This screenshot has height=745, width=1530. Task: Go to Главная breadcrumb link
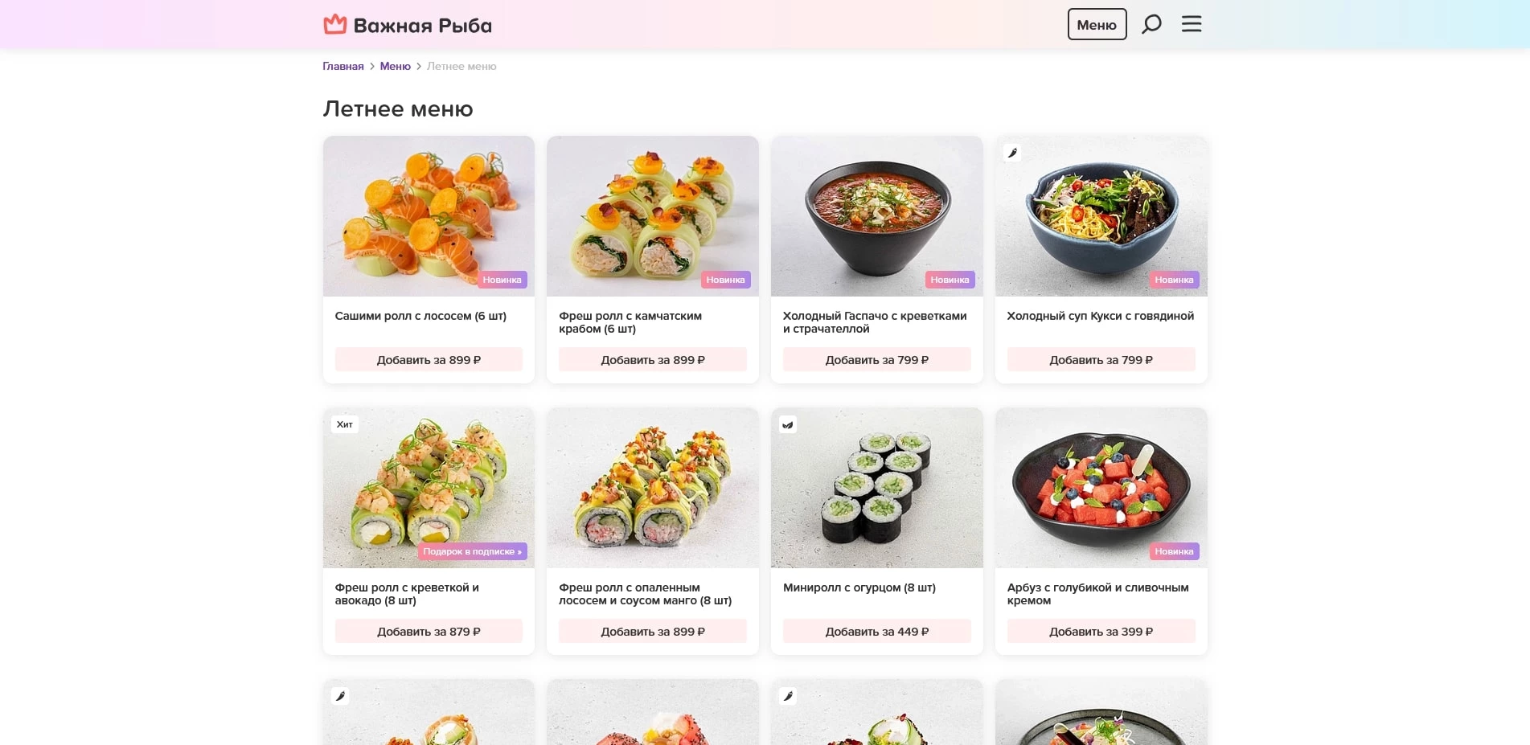click(x=343, y=67)
